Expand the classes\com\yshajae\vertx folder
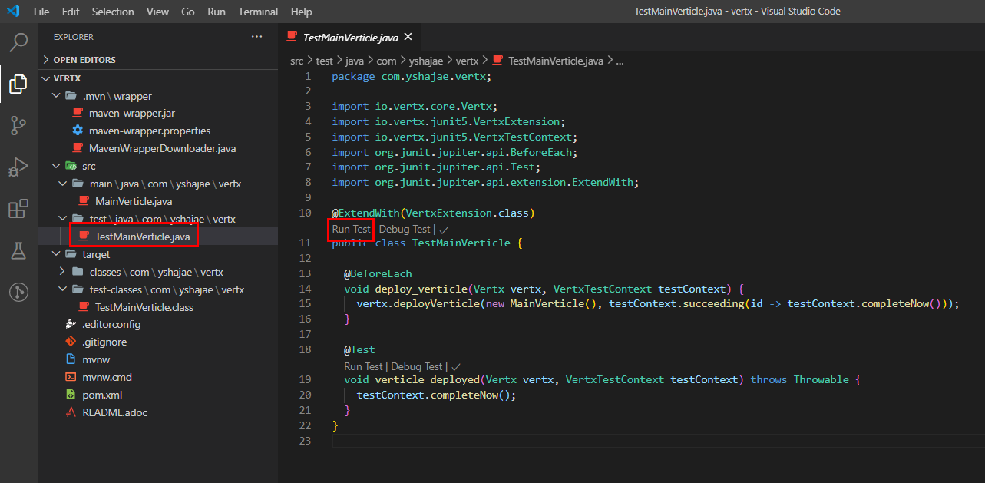Image resolution: width=985 pixels, height=483 pixels. pos(155,272)
